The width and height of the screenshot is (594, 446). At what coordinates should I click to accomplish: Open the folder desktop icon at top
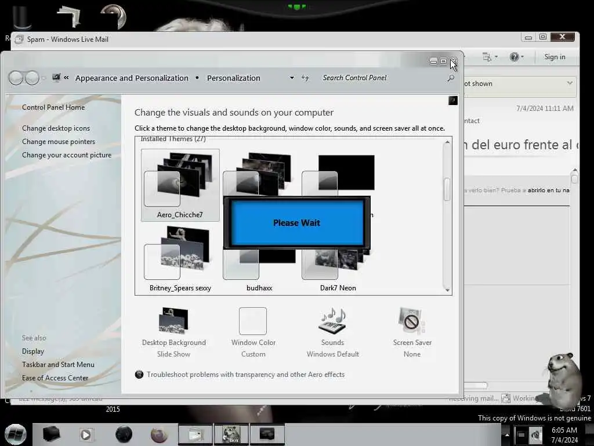point(69,16)
